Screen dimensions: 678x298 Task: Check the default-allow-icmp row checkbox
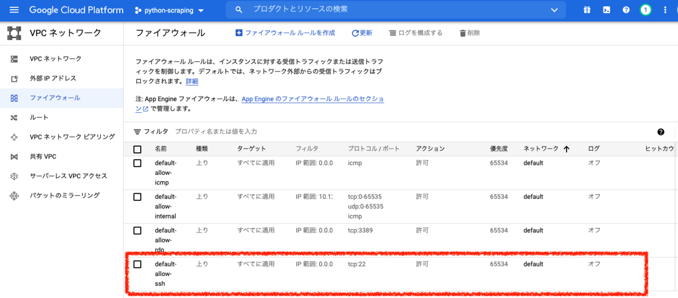[137, 163]
